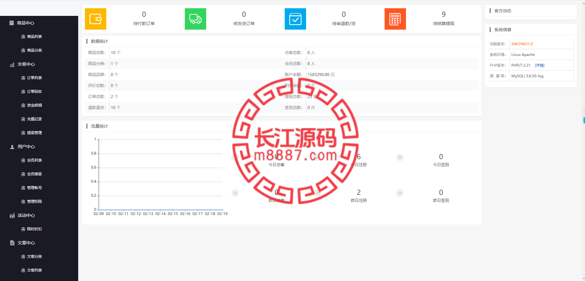Click the 02-09 date label on chart
This screenshot has width=585, height=281.
tap(98, 214)
